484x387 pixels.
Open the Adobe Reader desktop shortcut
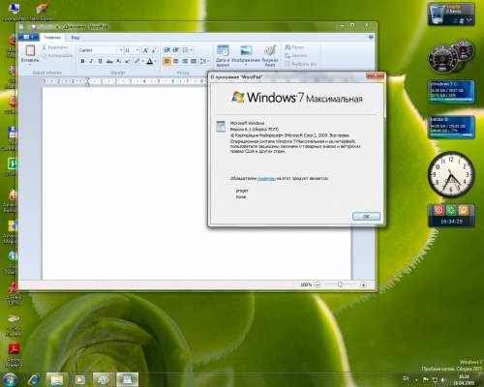[x=14, y=355]
